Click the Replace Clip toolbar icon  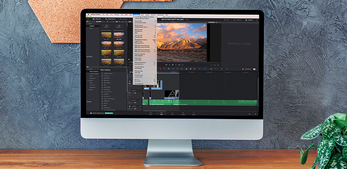point(182,69)
